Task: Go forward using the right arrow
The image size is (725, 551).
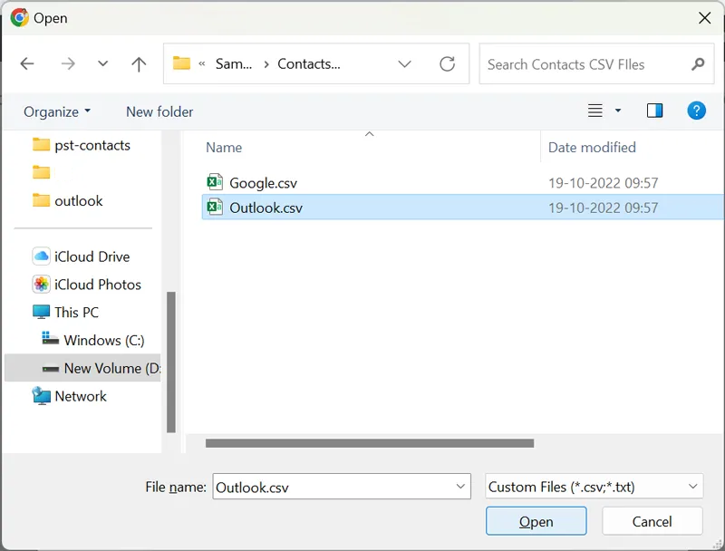Action: (x=68, y=63)
